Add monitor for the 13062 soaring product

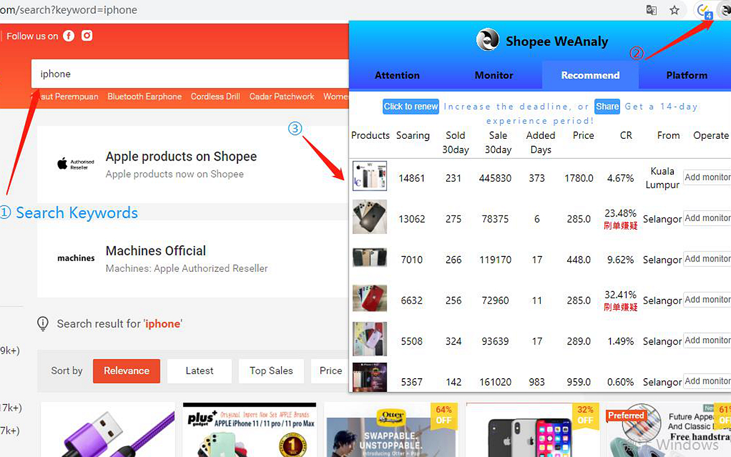[707, 218]
